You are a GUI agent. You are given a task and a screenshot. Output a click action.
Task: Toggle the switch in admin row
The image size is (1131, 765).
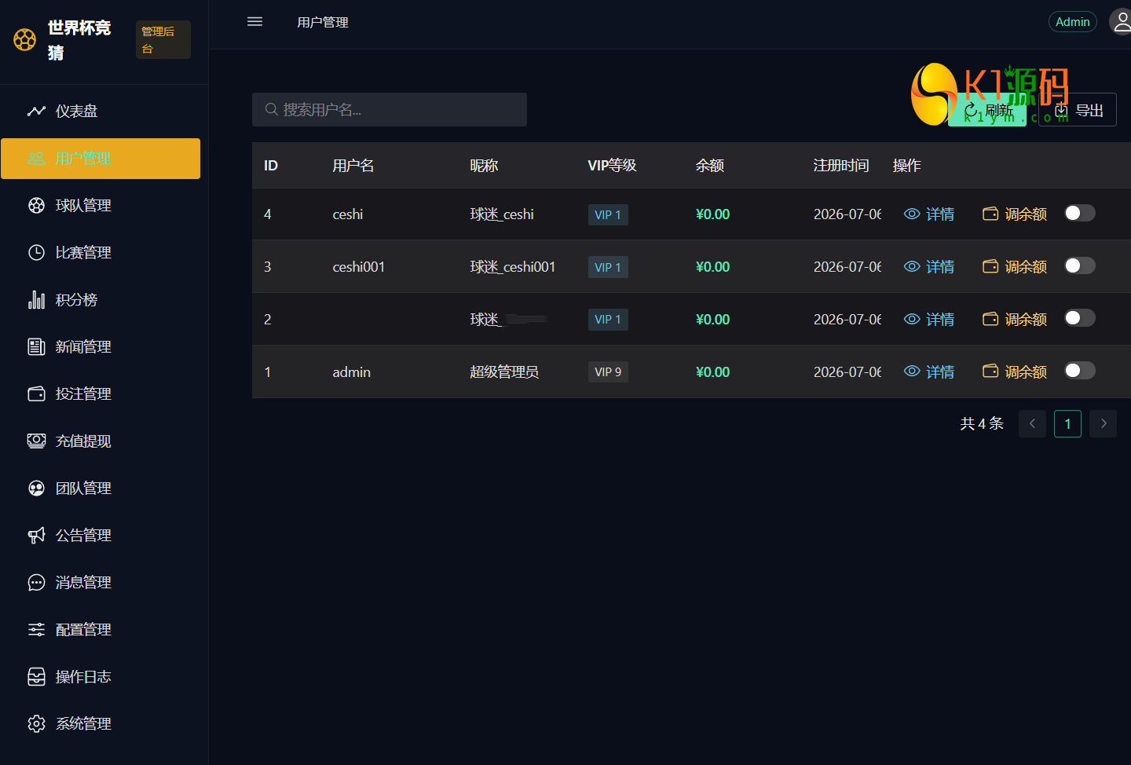coord(1080,371)
